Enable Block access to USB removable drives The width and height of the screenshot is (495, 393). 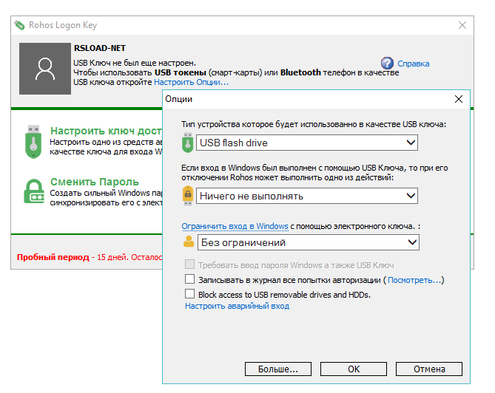click(189, 294)
